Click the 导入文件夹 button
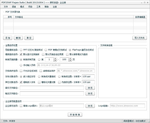Viewport: 150px width, 123px height. click(x=139, y=38)
